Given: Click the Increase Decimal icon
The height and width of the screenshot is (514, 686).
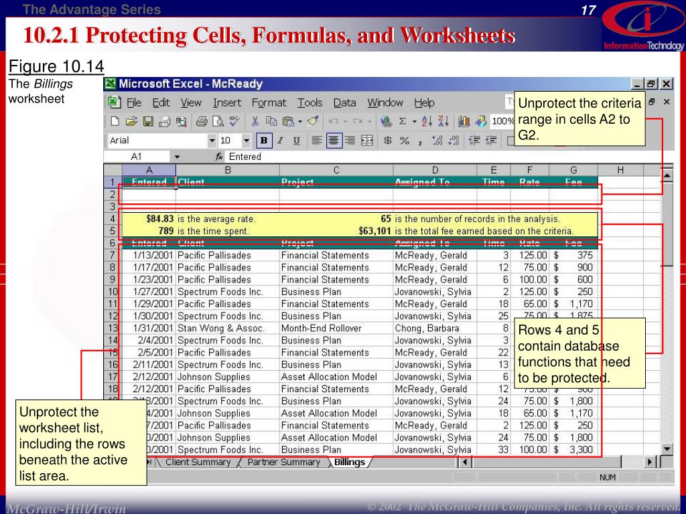Looking at the screenshot, I should (437, 141).
